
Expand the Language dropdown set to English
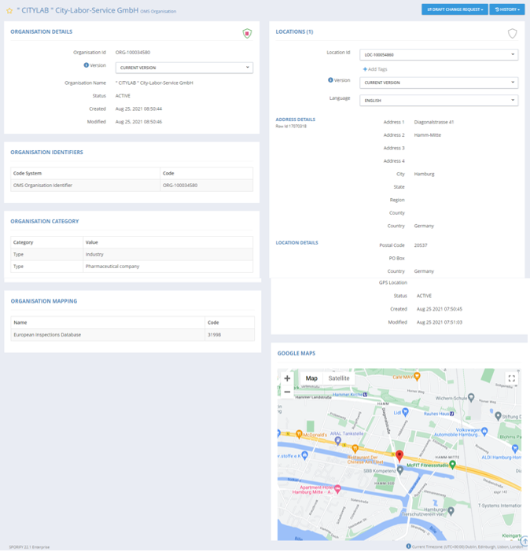(439, 101)
